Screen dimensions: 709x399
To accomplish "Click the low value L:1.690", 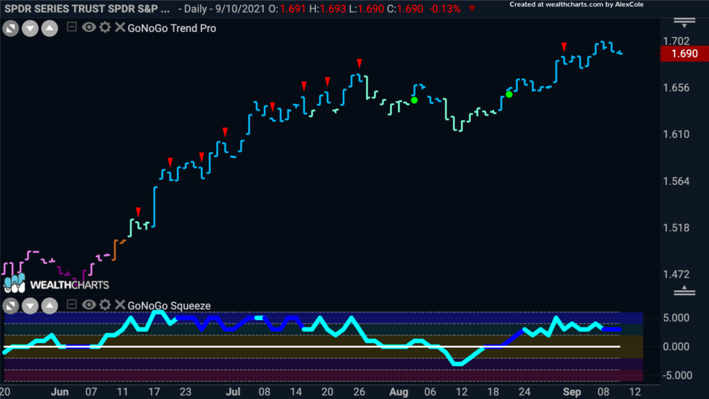I will tap(366, 9).
